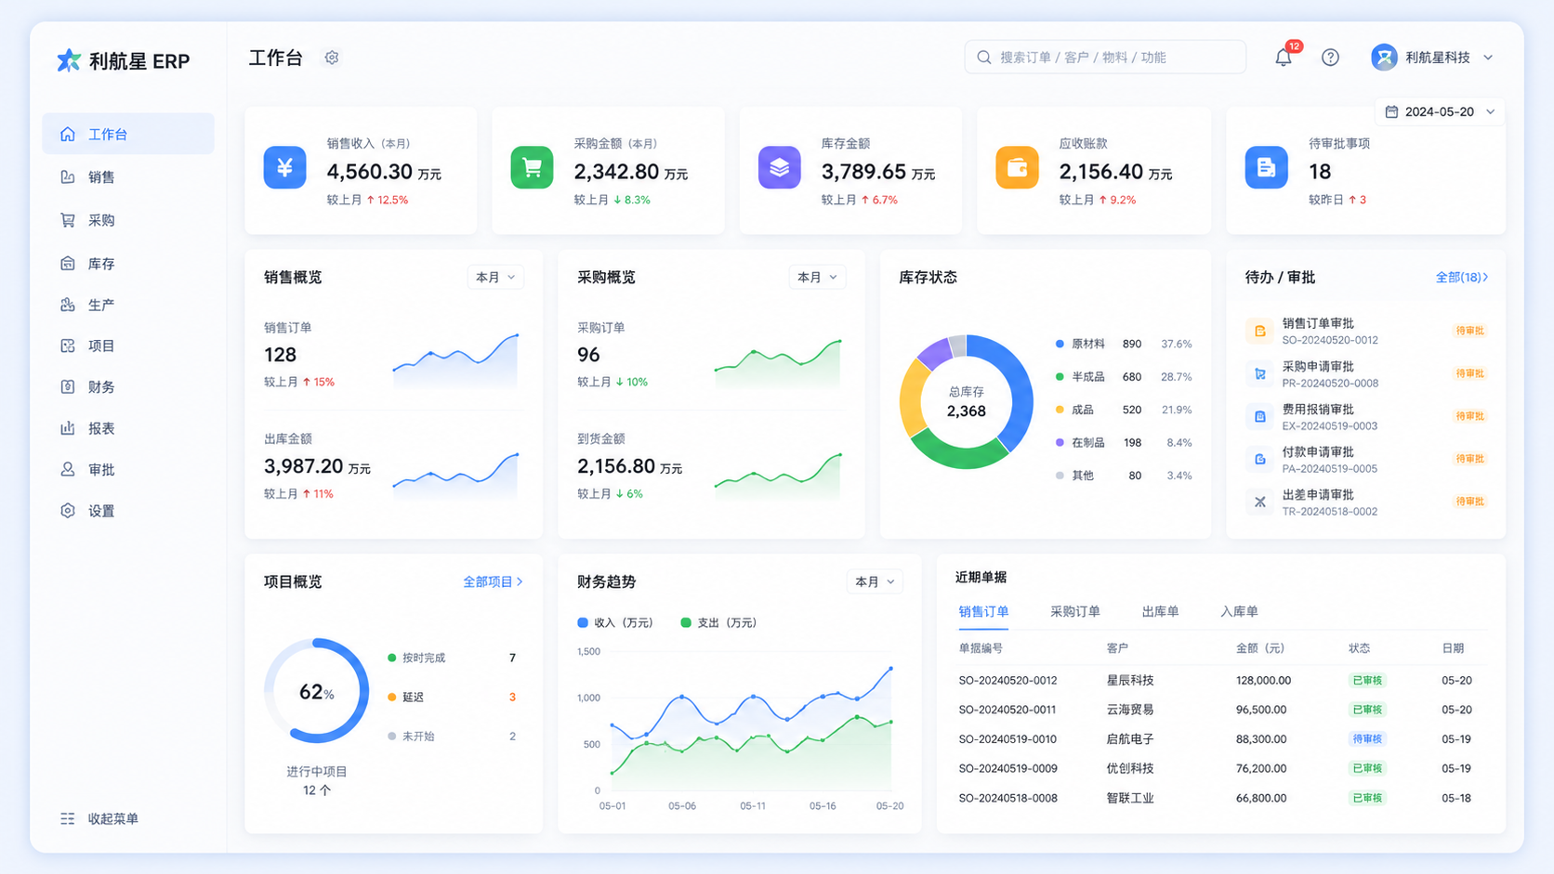The width and height of the screenshot is (1554, 874).
Task: Click 费用报销审批 EX-20240519-0003 entry
Action: [1366, 416]
